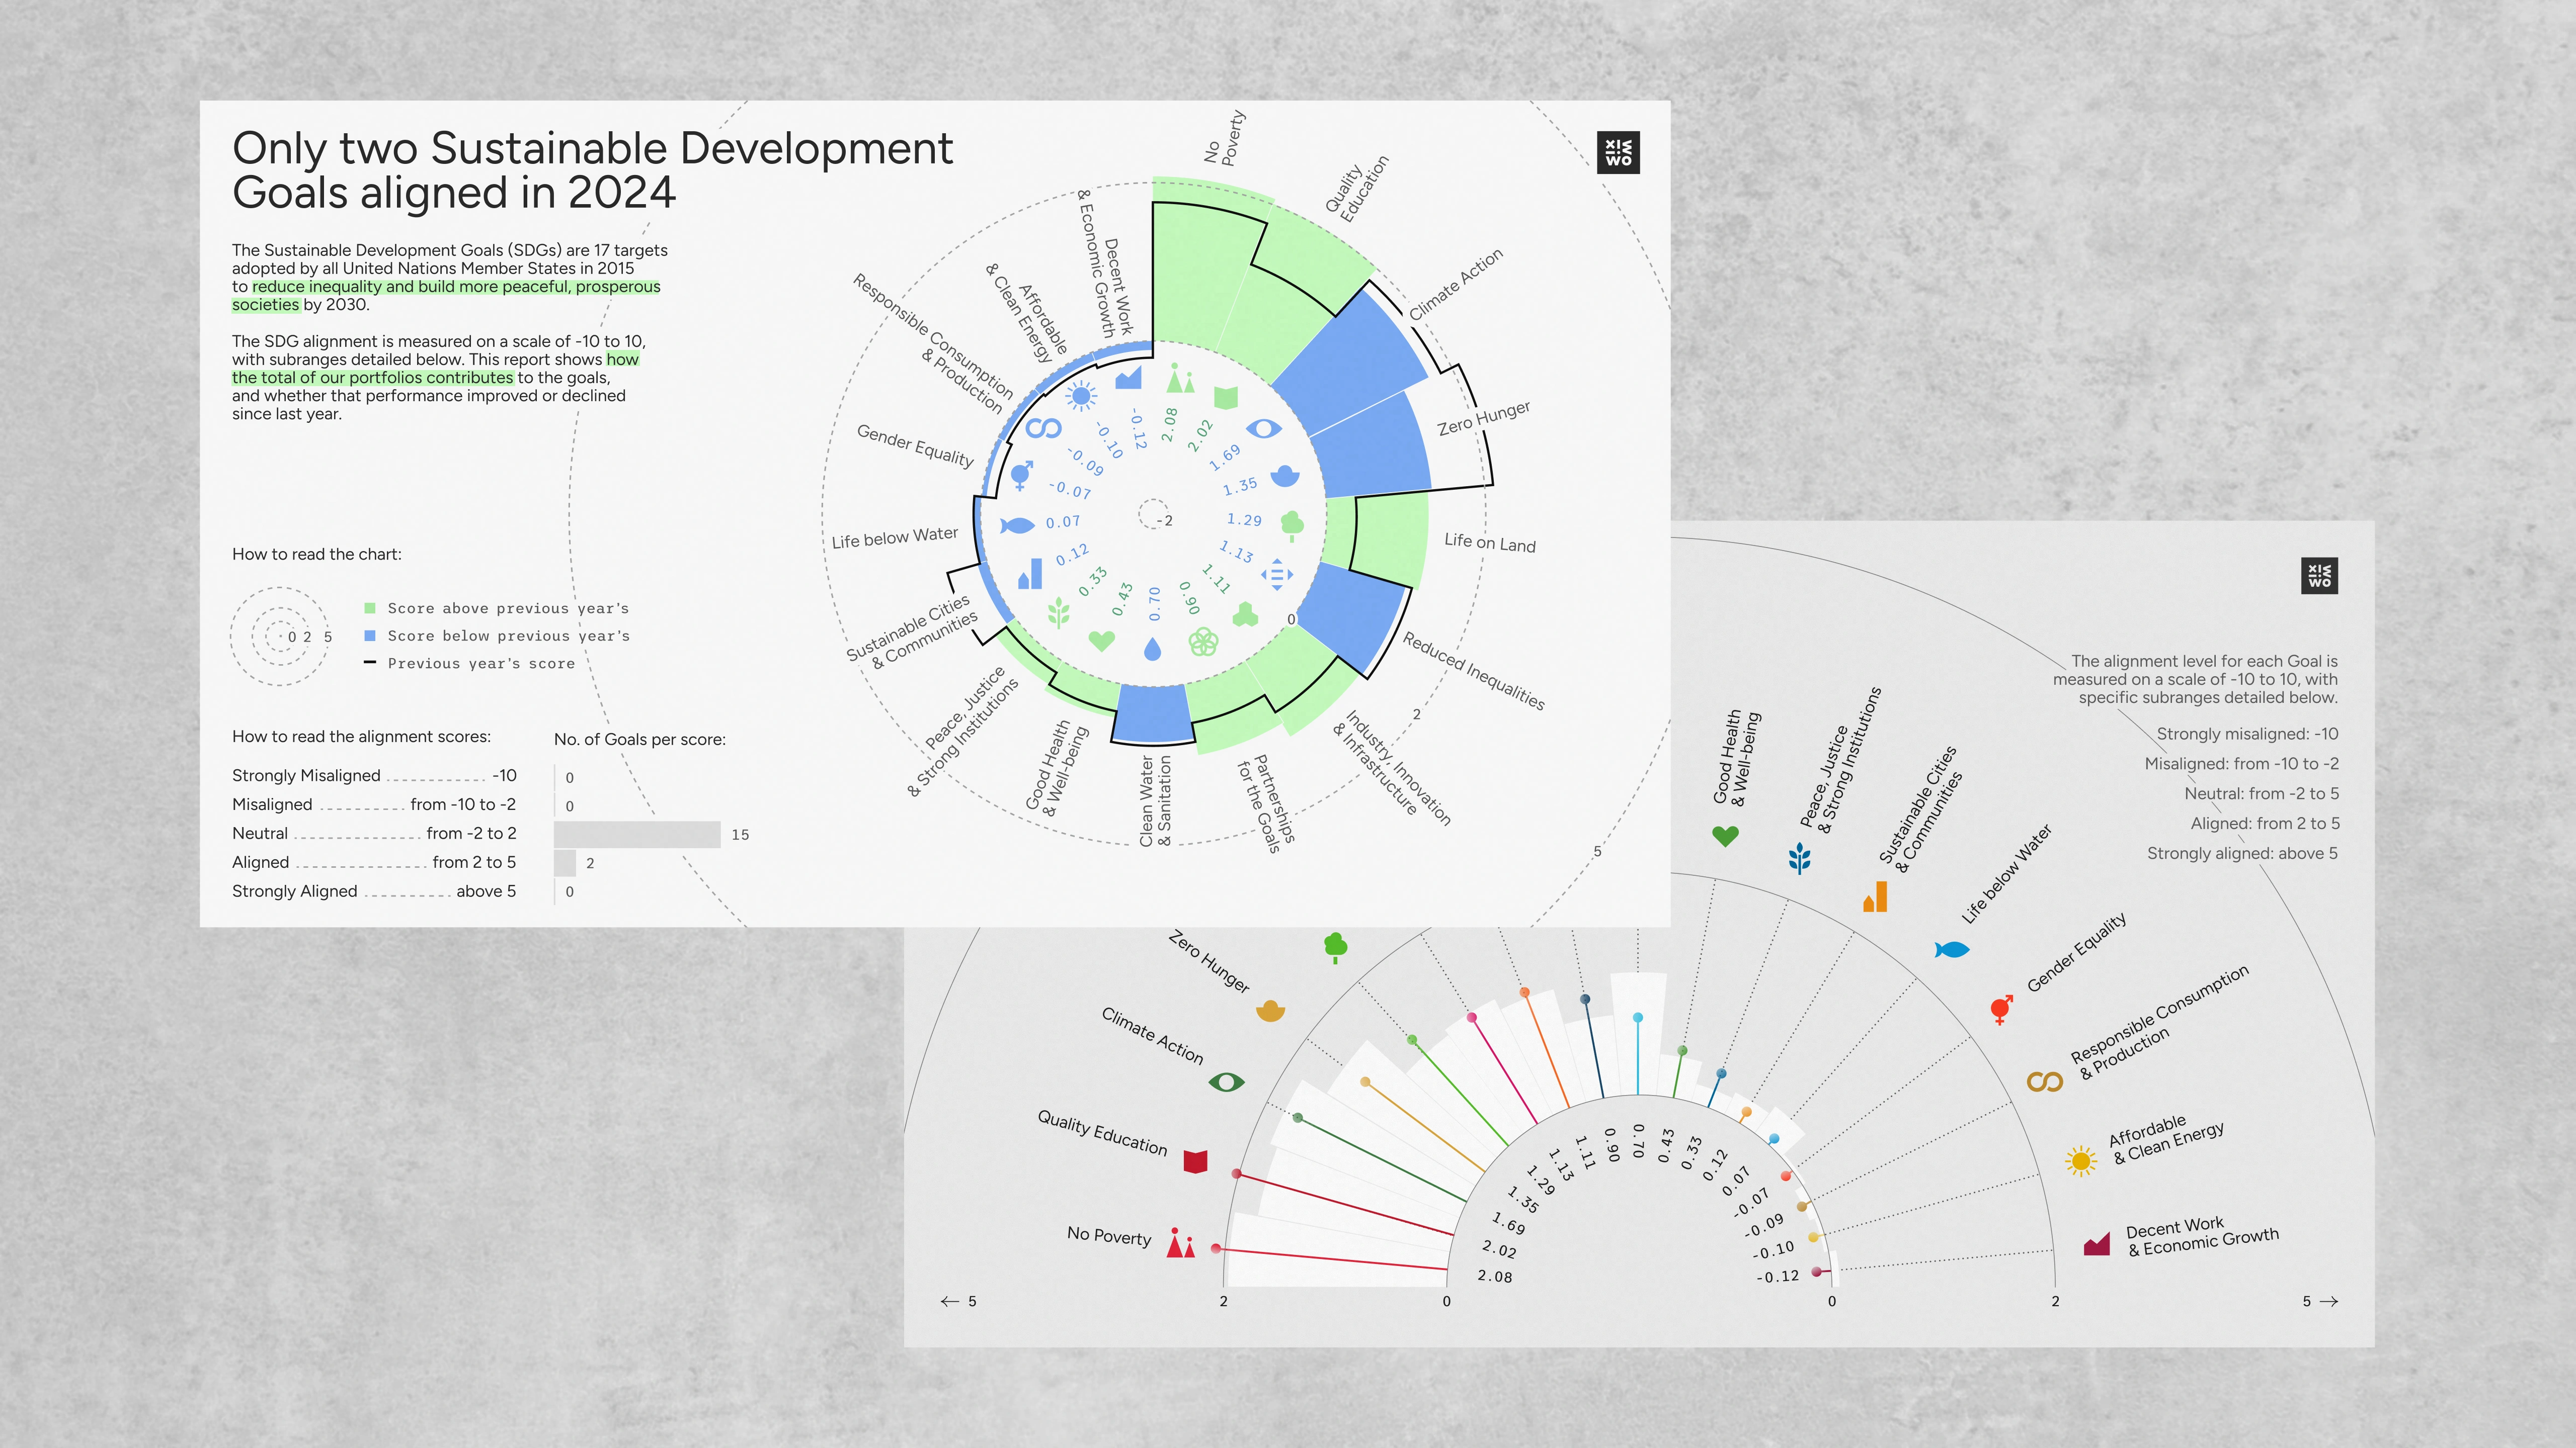The image size is (2576, 1448).
Task: Click the concentric circles scale legend diagram
Action: coord(280,636)
